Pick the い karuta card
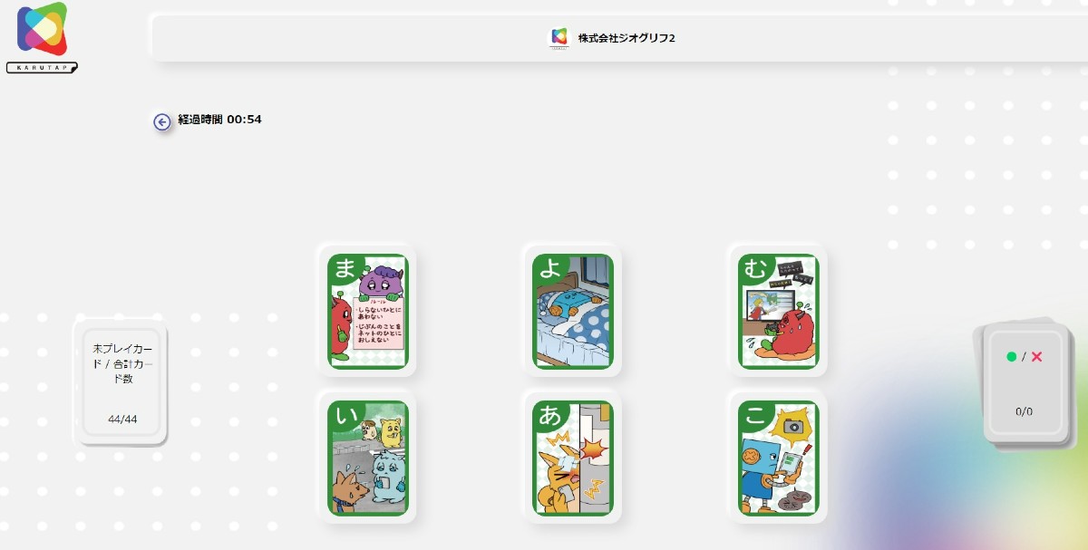1088x550 pixels. [367, 458]
